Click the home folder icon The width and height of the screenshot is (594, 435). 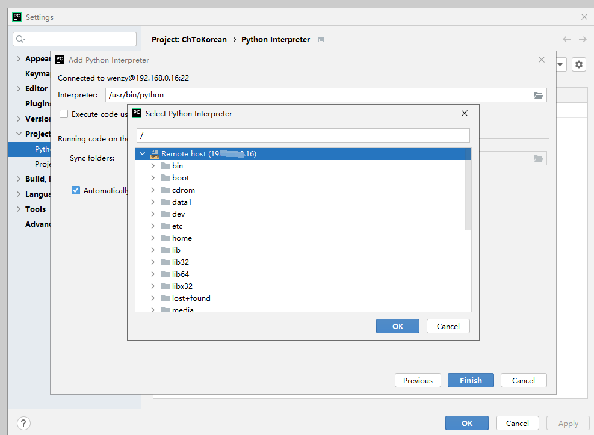[x=165, y=238]
